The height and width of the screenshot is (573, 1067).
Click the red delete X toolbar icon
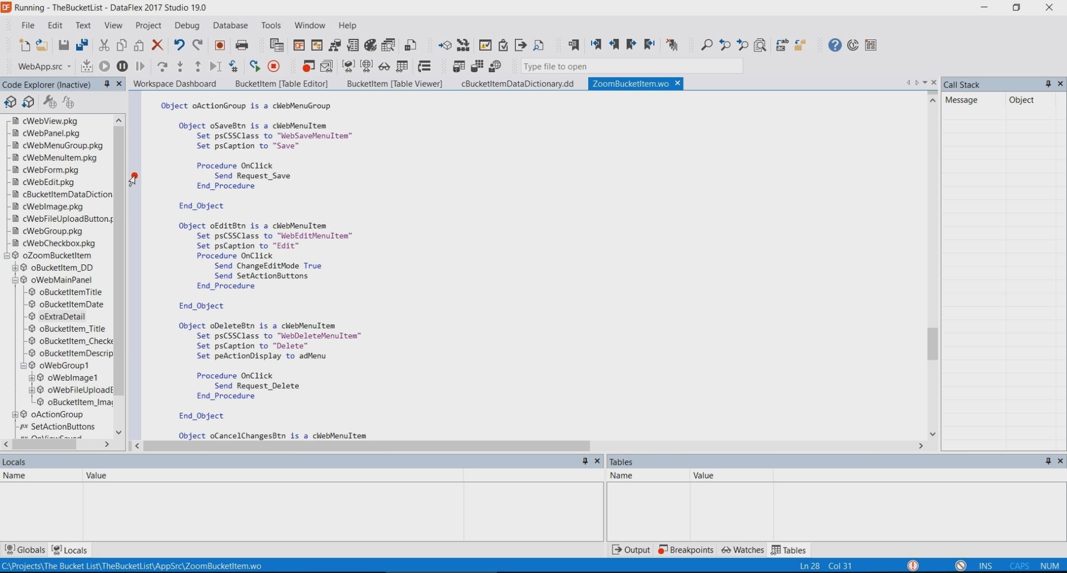click(158, 45)
